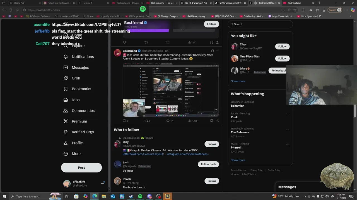The height and width of the screenshot is (200, 357).
Task: Open the Windows Start menu
Action: [4, 196]
